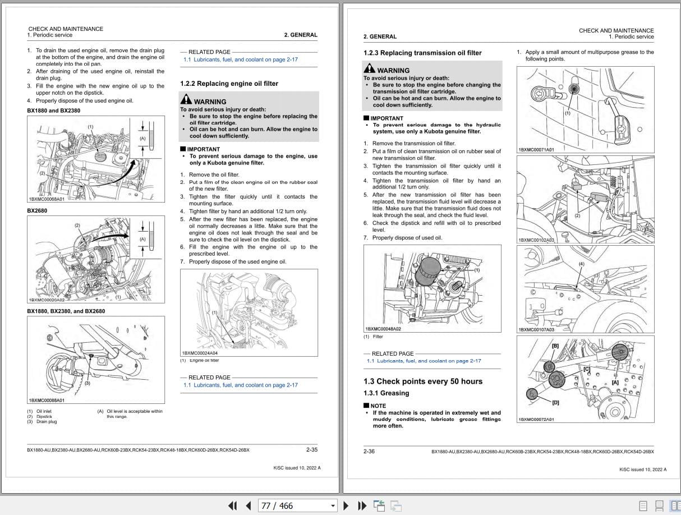Open the page number dropdown

tap(332, 505)
